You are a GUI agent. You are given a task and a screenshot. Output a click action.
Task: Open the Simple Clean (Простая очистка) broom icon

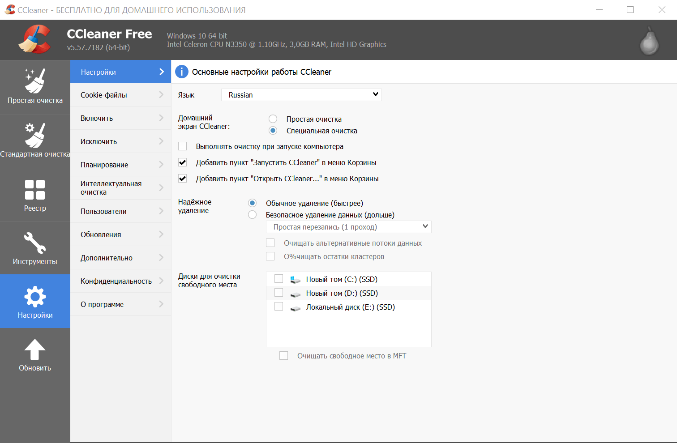tap(35, 81)
